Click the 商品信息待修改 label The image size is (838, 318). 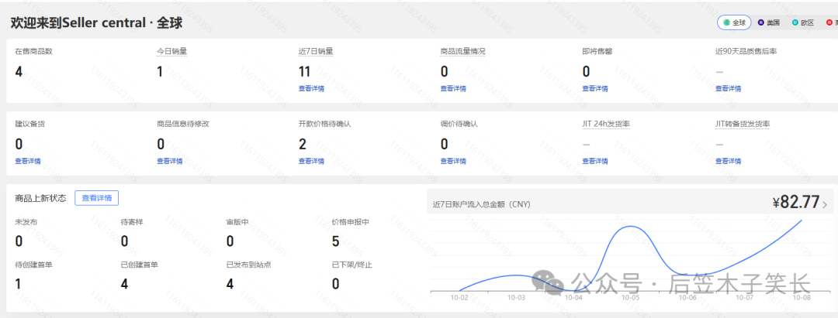pos(183,124)
